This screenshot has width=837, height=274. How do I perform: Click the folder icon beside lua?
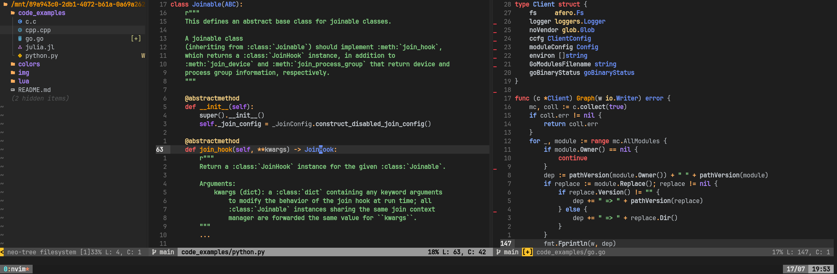(x=13, y=81)
